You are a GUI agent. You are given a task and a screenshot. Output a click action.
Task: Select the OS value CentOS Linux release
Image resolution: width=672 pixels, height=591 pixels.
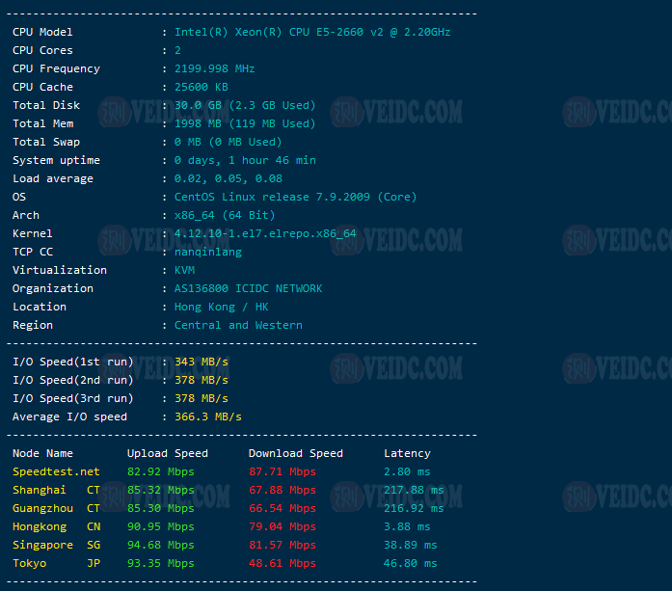coord(241,197)
